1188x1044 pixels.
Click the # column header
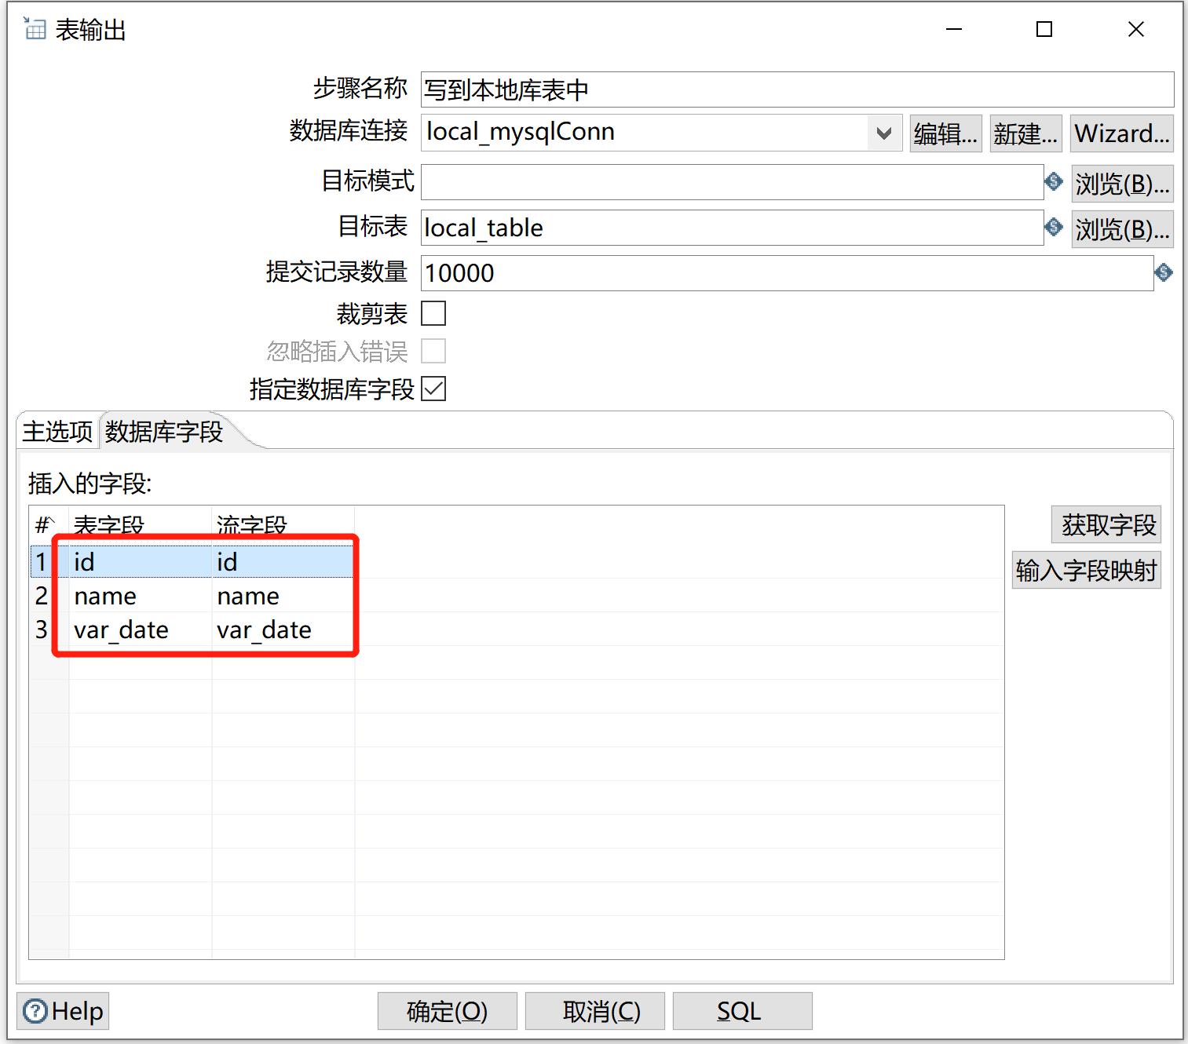point(49,524)
